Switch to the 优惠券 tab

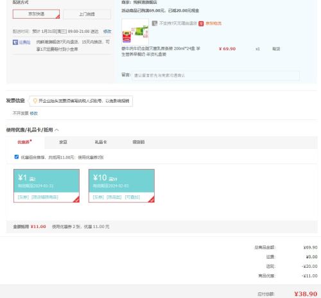coord(25,142)
